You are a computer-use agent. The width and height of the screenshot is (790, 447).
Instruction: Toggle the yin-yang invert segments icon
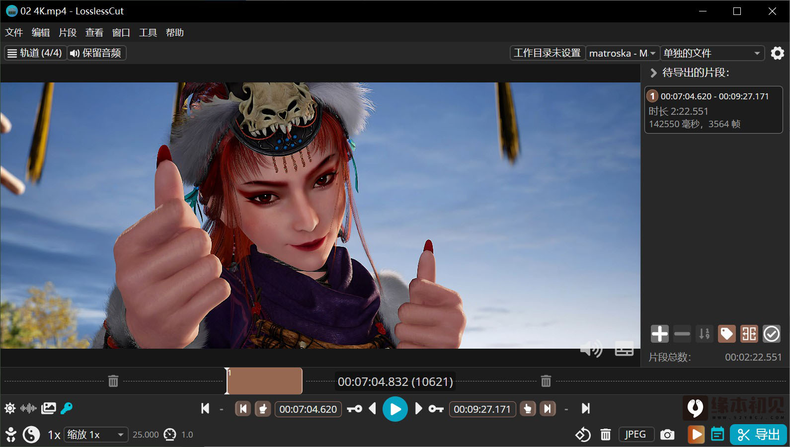(31, 435)
